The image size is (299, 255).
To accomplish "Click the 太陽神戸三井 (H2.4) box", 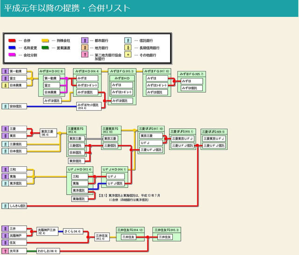I will pyautogui.click(x=47, y=230).
